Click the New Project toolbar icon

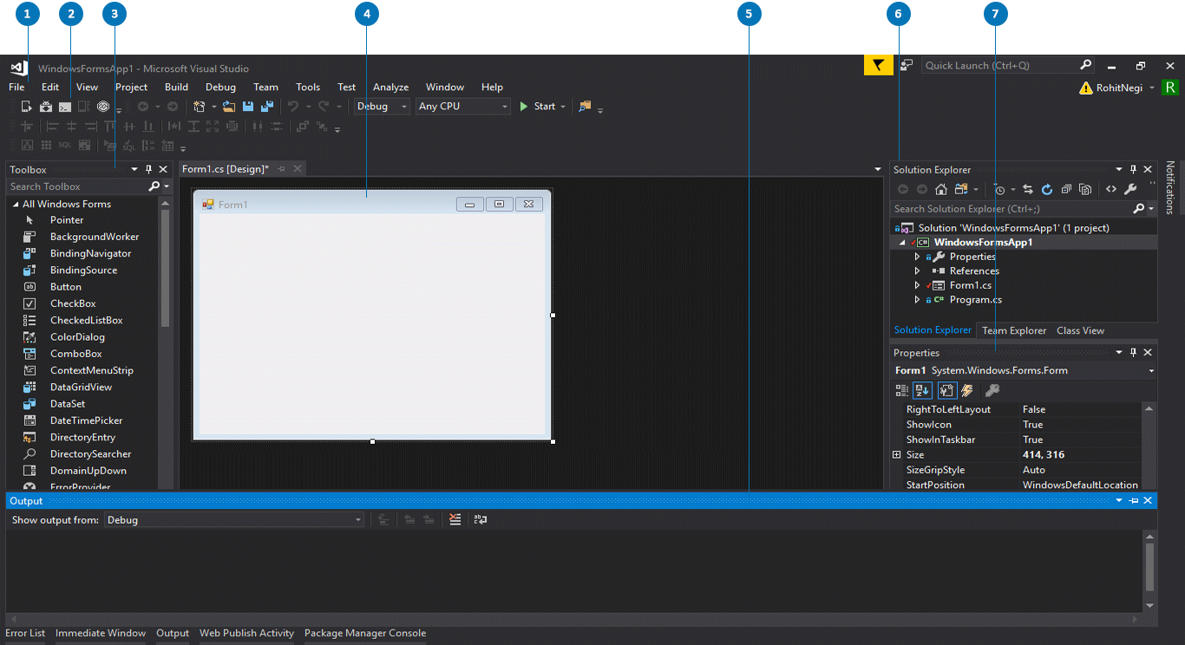point(200,107)
